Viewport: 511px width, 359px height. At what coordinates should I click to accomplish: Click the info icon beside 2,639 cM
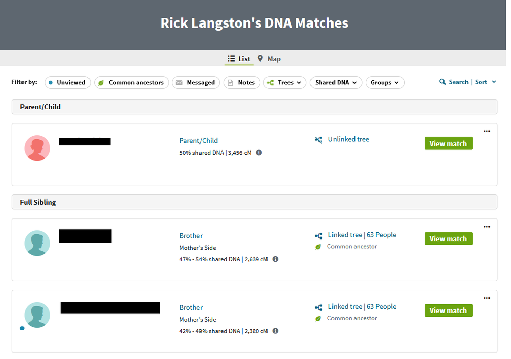(x=275, y=259)
